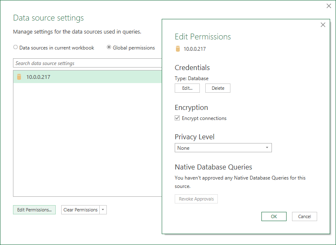Viewport: 336px width, 245px height.
Task: Expand the Clear Permissions dropdown arrow
Action: 103,210
